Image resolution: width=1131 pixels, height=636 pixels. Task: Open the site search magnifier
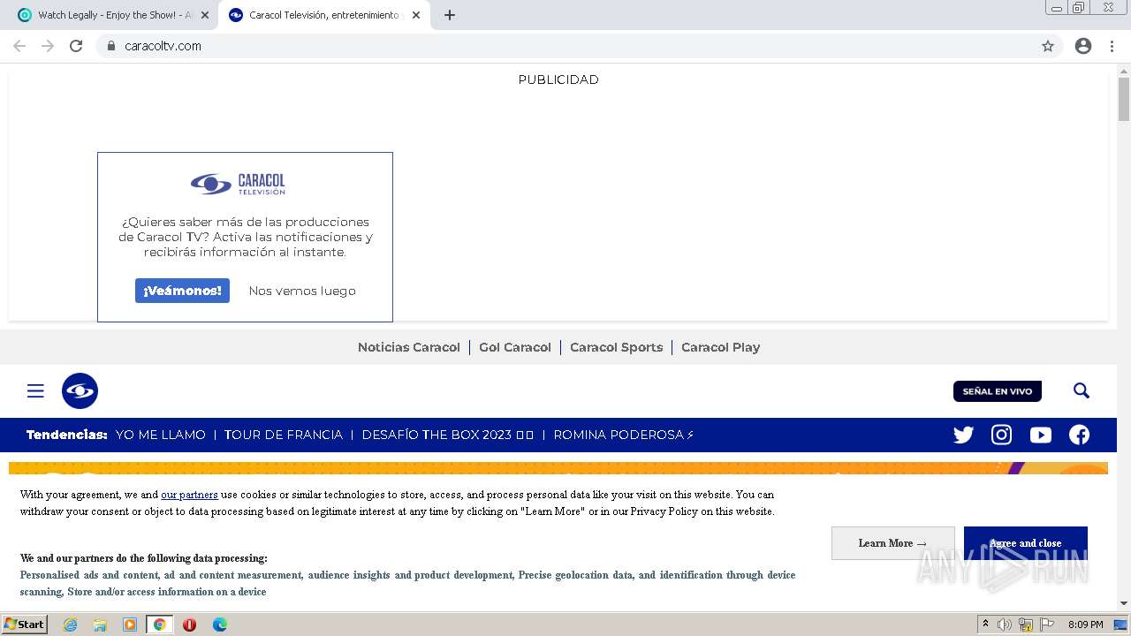(x=1081, y=390)
